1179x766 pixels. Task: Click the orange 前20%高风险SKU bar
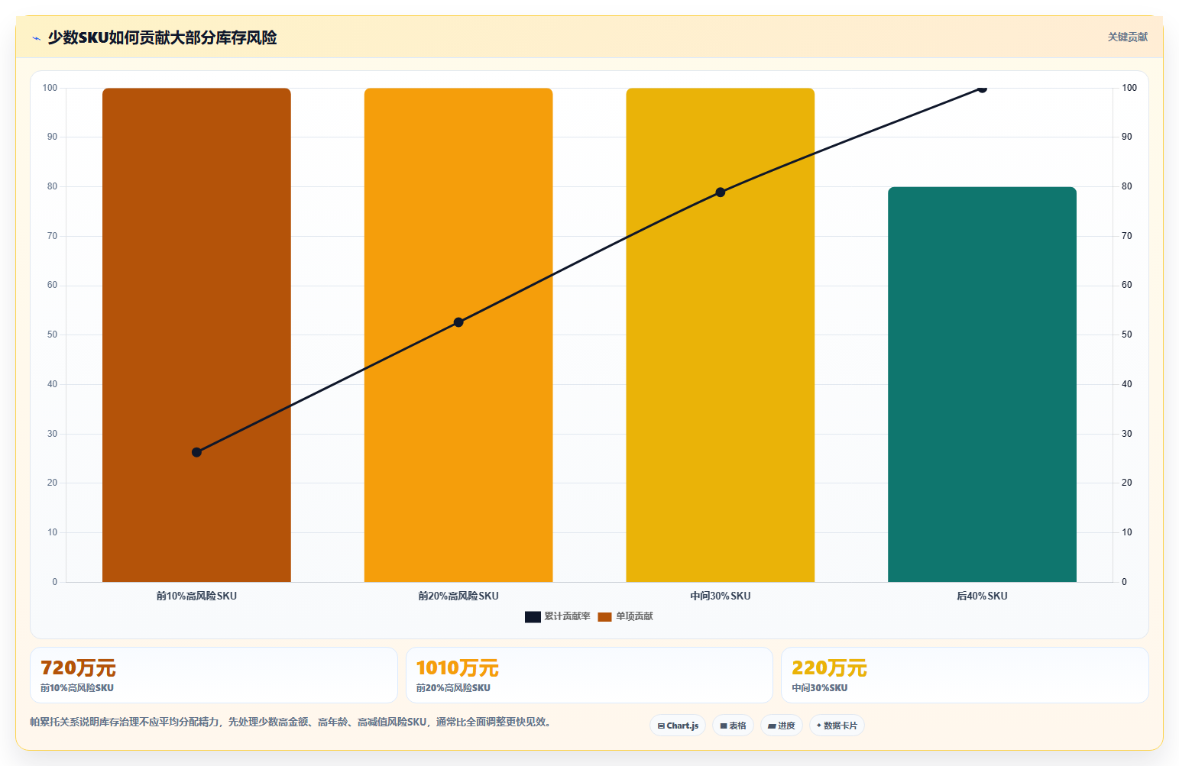click(x=458, y=335)
